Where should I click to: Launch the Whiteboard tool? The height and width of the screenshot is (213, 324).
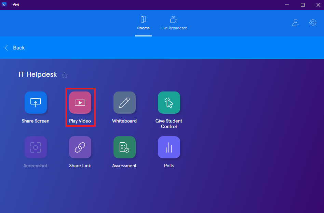[x=124, y=102]
